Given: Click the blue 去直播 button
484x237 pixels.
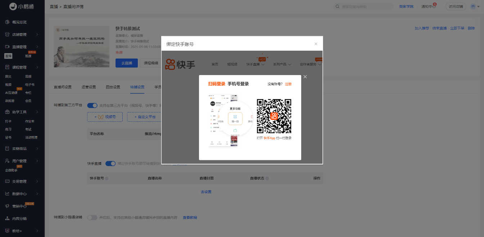Looking at the screenshot, I should (x=126, y=63).
